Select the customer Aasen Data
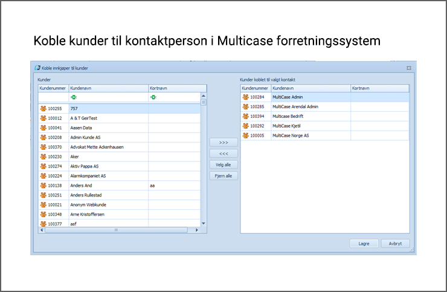 pyautogui.click(x=120, y=128)
